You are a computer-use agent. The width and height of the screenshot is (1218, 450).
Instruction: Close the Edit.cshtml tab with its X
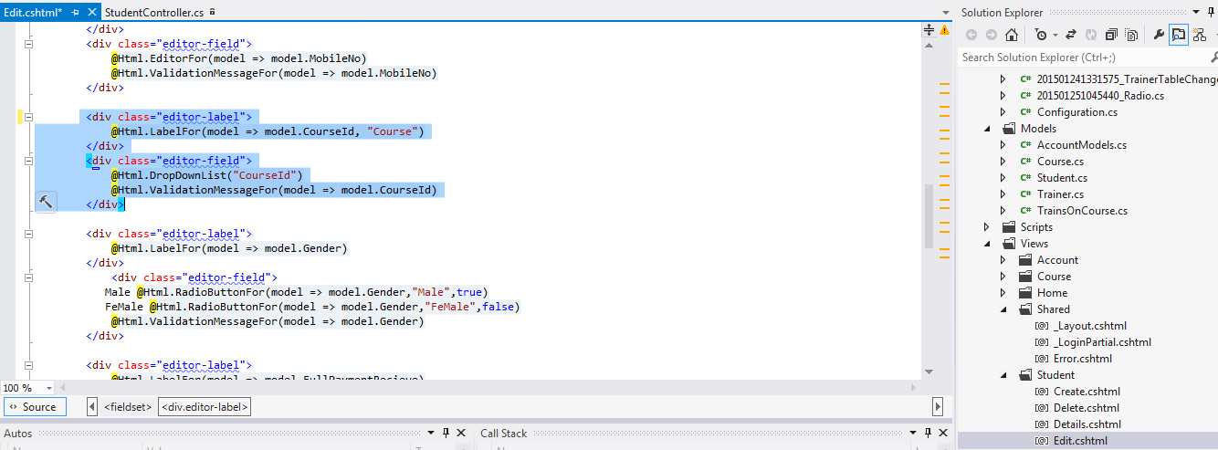pyautogui.click(x=92, y=13)
